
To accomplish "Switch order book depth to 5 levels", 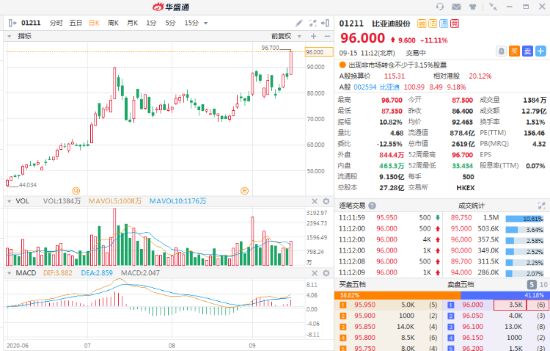I will click(x=532, y=284).
